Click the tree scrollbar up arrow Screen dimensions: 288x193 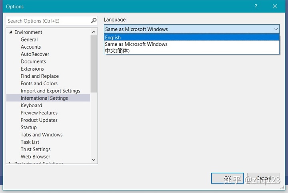pos(94,32)
